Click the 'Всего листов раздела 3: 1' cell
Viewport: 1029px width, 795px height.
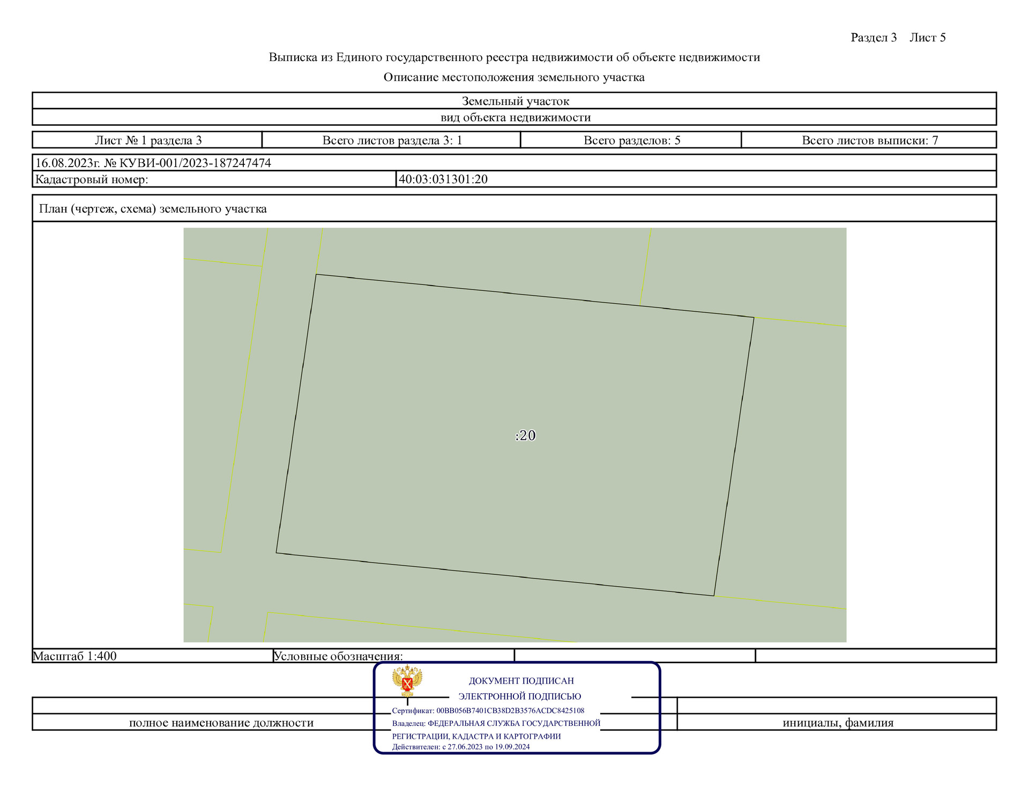pyautogui.click(x=392, y=140)
